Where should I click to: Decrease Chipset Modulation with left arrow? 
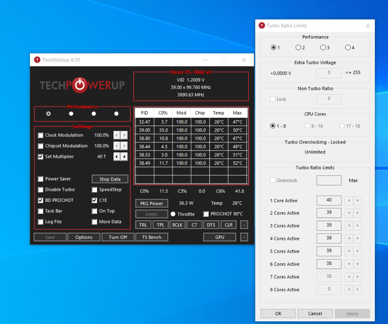(x=117, y=146)
